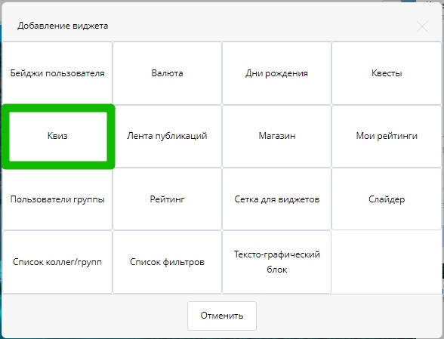Add the Дни рождения widget
The image size is (444, 339).
(x=276, y=73)
